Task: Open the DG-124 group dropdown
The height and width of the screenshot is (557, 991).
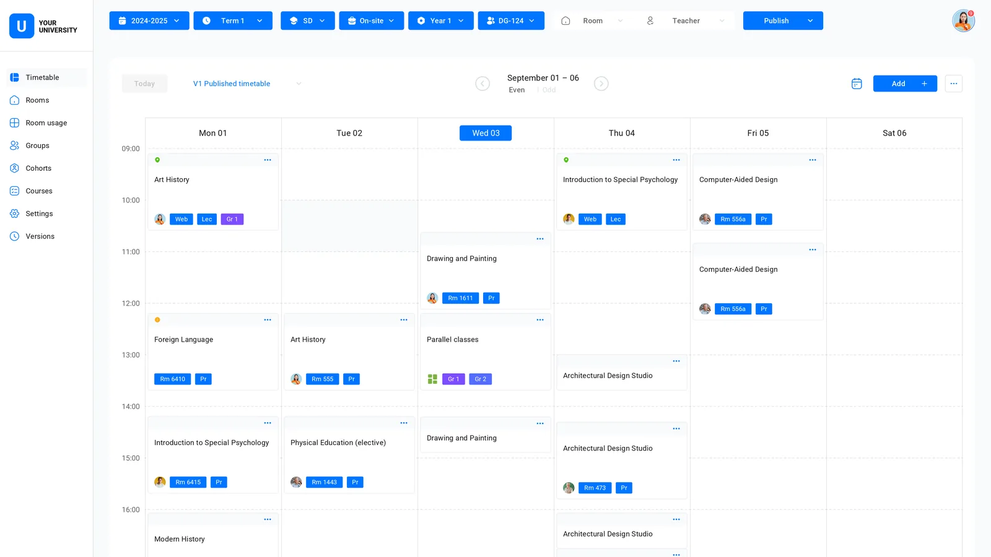Action: (511, 20)
